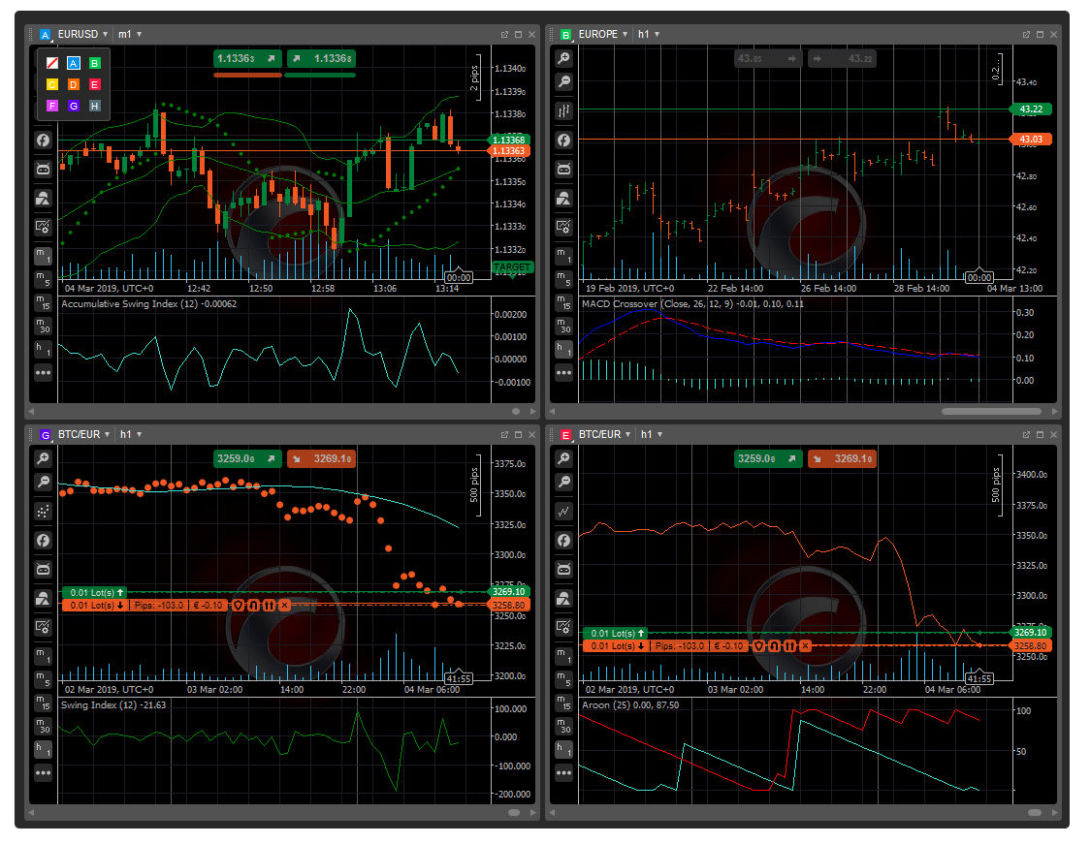
Task: Open h1 timeframe dropdown in G-linked BTC/EUR header
Action: point(131,434)
